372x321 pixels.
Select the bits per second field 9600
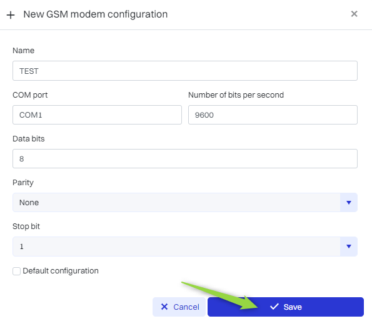(273, 115)
